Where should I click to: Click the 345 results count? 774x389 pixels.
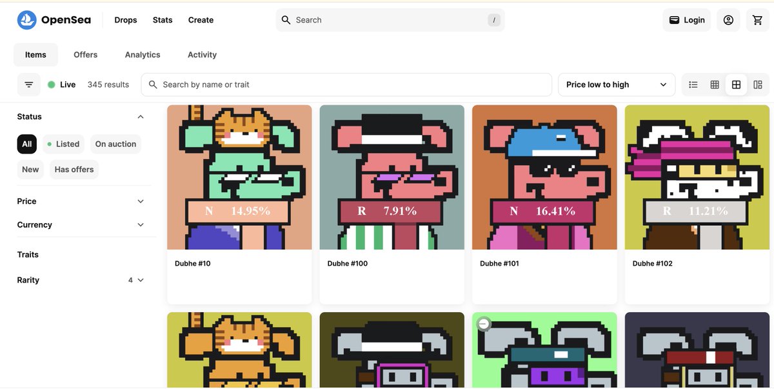pos(108,85)
